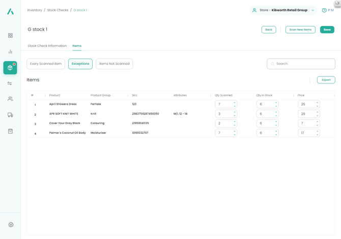Go to Stock Checks breadcrumb

[58, 10]
